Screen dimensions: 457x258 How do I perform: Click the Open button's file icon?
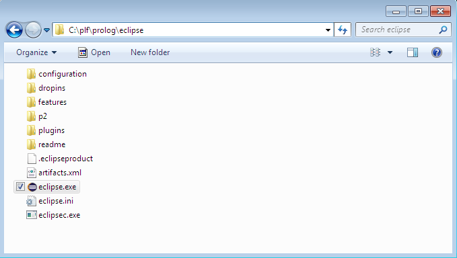pyautogui.click(x=83, y=52)
